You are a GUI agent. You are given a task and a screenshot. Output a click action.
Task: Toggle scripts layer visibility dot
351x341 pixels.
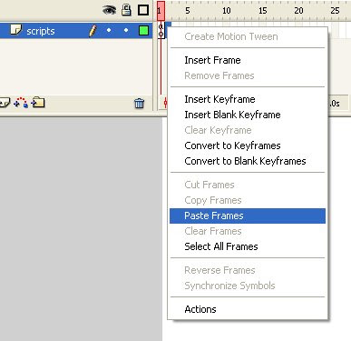(x=109, y=30)
